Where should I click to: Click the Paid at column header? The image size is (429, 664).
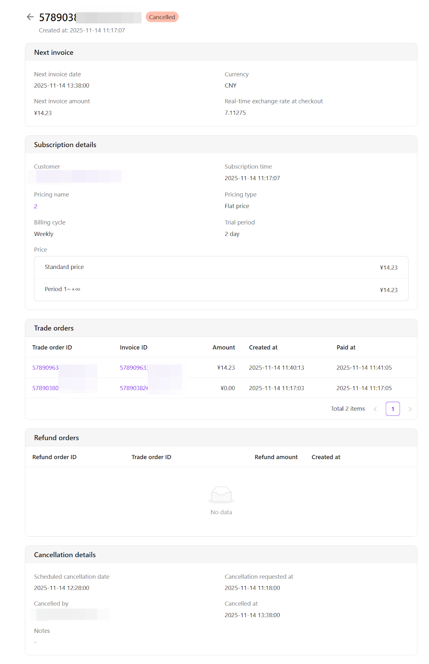coord(346,348)
